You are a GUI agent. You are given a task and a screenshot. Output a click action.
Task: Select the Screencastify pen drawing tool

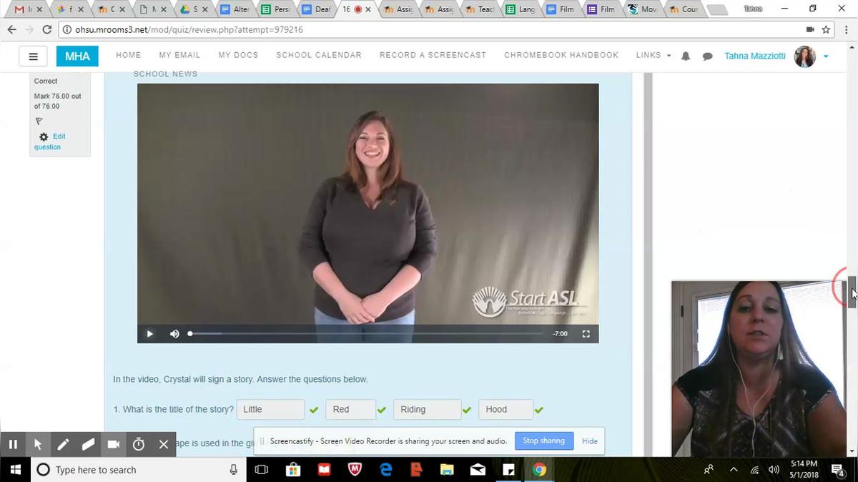coord(63,444)
